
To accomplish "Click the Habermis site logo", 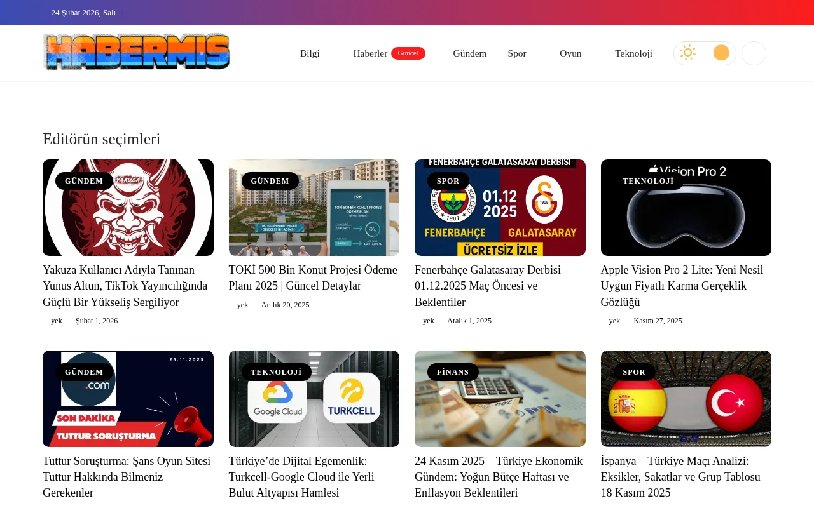I will click(136, 51).
